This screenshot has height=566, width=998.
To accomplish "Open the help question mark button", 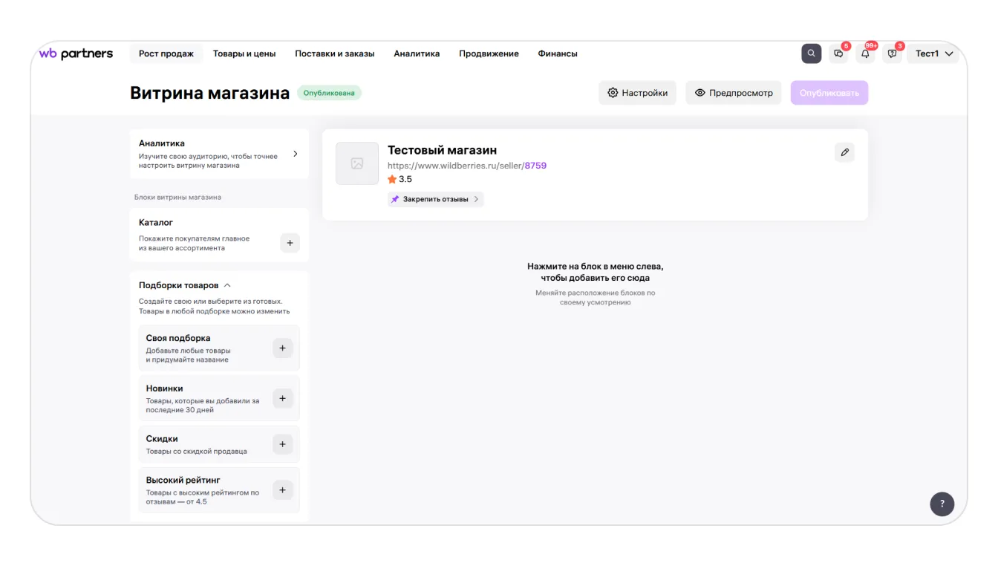I will click(x=942, y=504).
